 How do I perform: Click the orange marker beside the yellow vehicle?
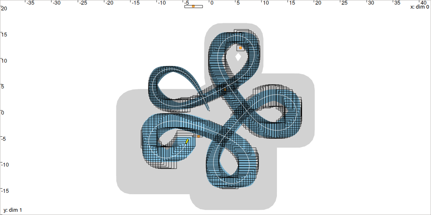pyautogui.click(x=198, y=136)
